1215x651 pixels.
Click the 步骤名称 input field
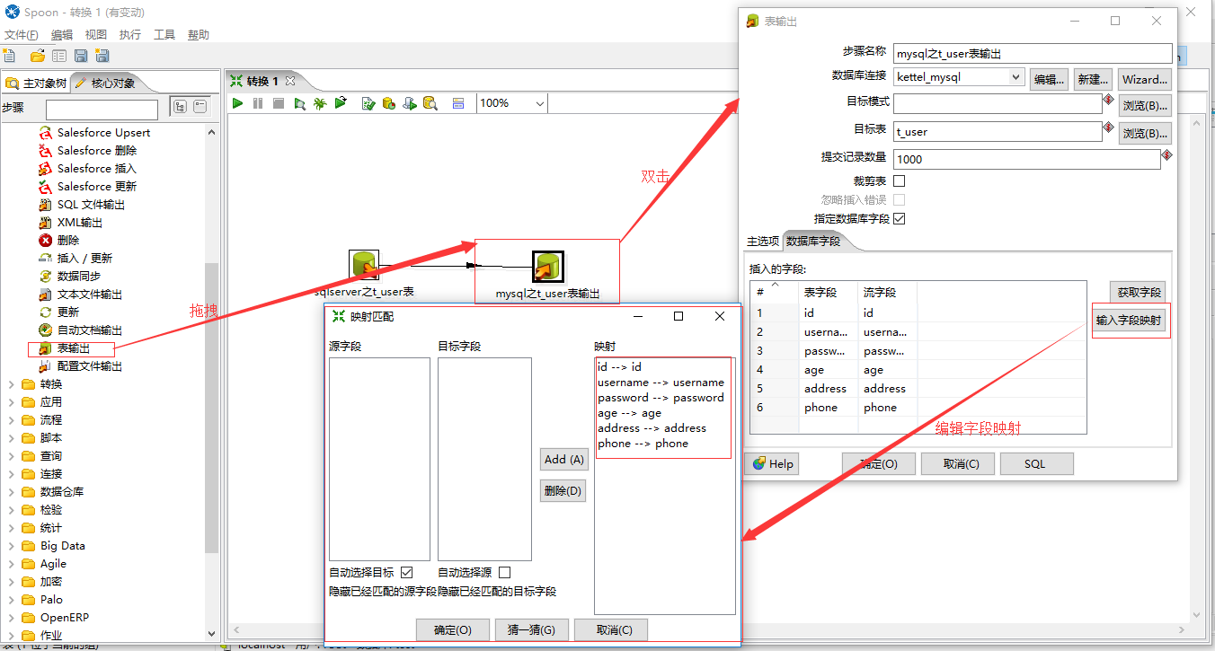[1033, 53]
